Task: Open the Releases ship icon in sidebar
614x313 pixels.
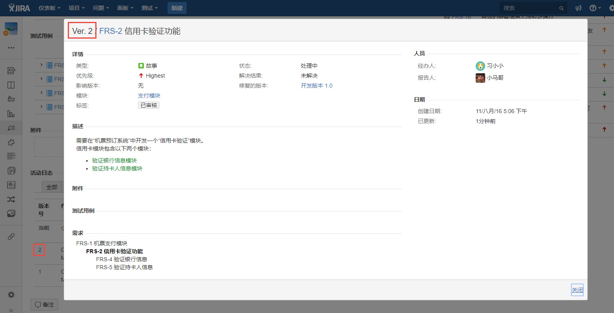Action: coord(11,99)
